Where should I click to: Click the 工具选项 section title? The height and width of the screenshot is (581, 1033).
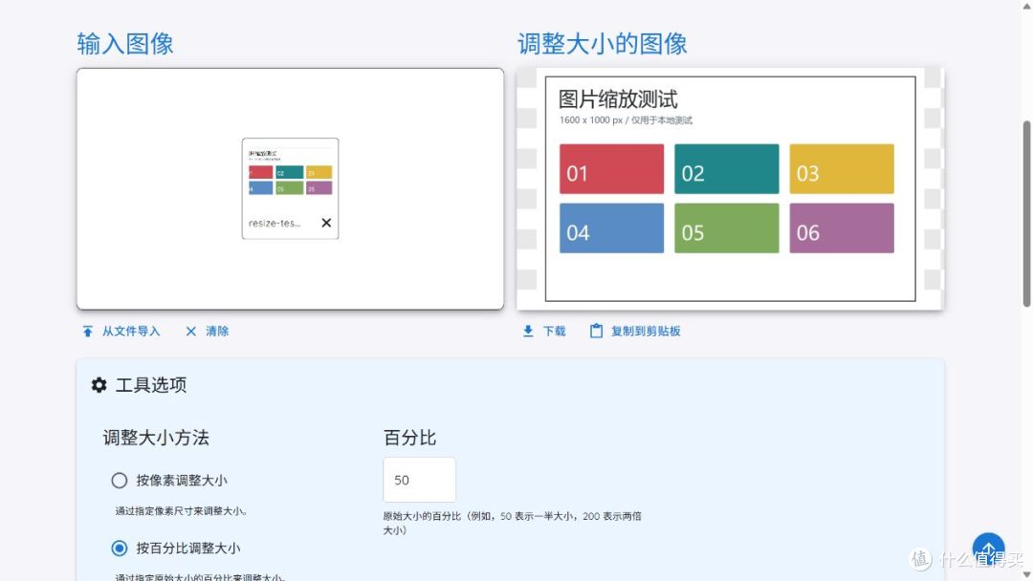(x=151, y=385)
